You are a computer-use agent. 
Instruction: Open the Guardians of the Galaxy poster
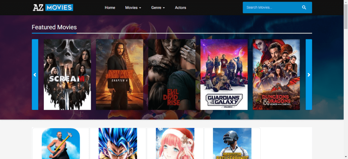click(224, 75)
